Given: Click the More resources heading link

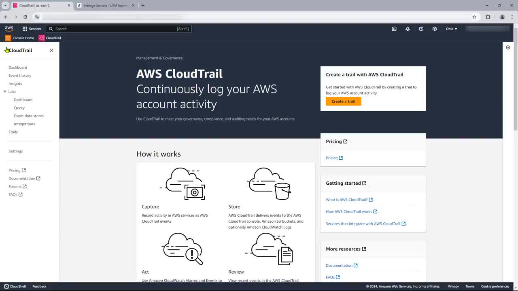Looking at the screenshot, I should [x=346, y=249].
